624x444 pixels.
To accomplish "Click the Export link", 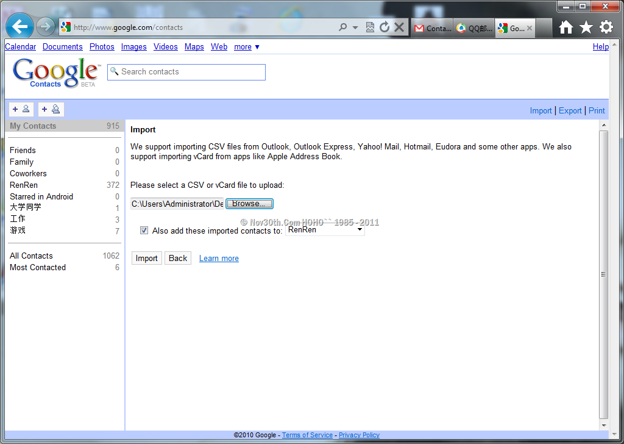I will click(570, 111).
